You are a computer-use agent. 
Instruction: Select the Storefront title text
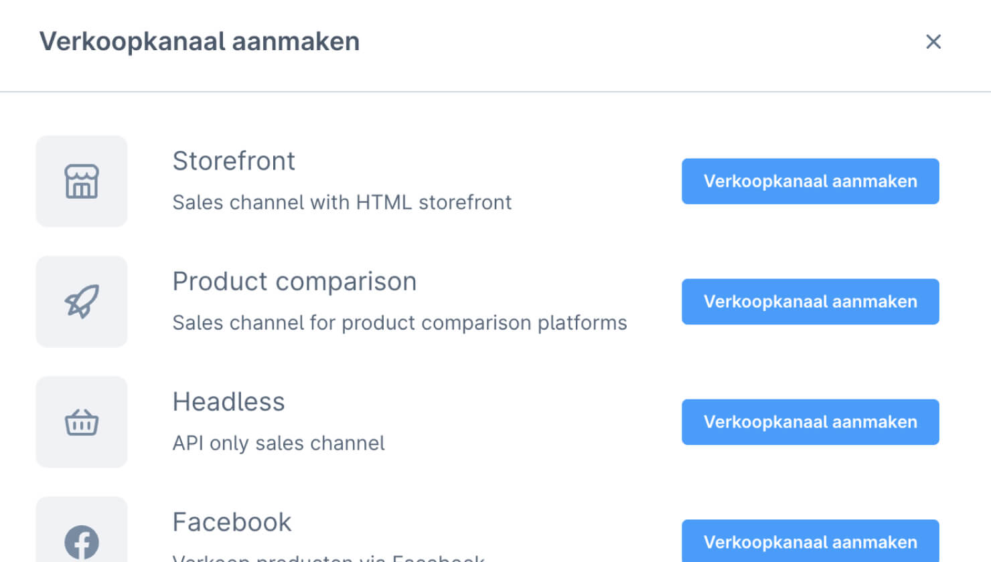pos(234,161)
